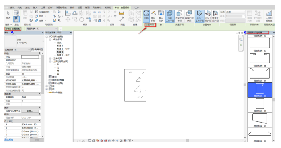
Task: Activate the Offset tool
Action: [x=75, y=13]
